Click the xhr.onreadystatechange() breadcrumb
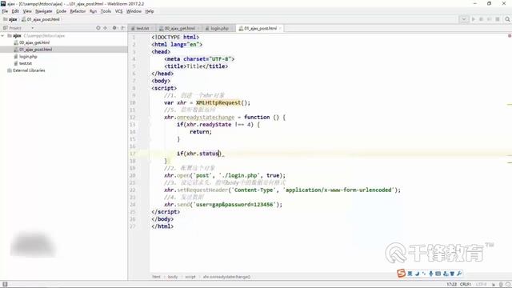 tap(226, 277)
